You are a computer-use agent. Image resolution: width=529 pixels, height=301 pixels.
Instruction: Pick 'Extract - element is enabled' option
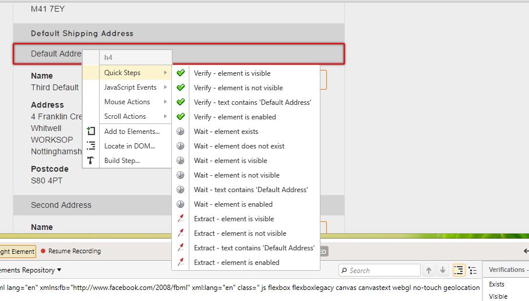237,263
